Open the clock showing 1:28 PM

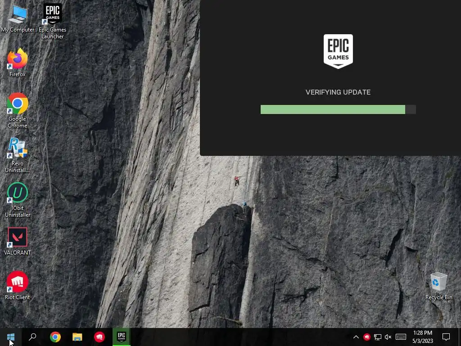coord(422,337)
